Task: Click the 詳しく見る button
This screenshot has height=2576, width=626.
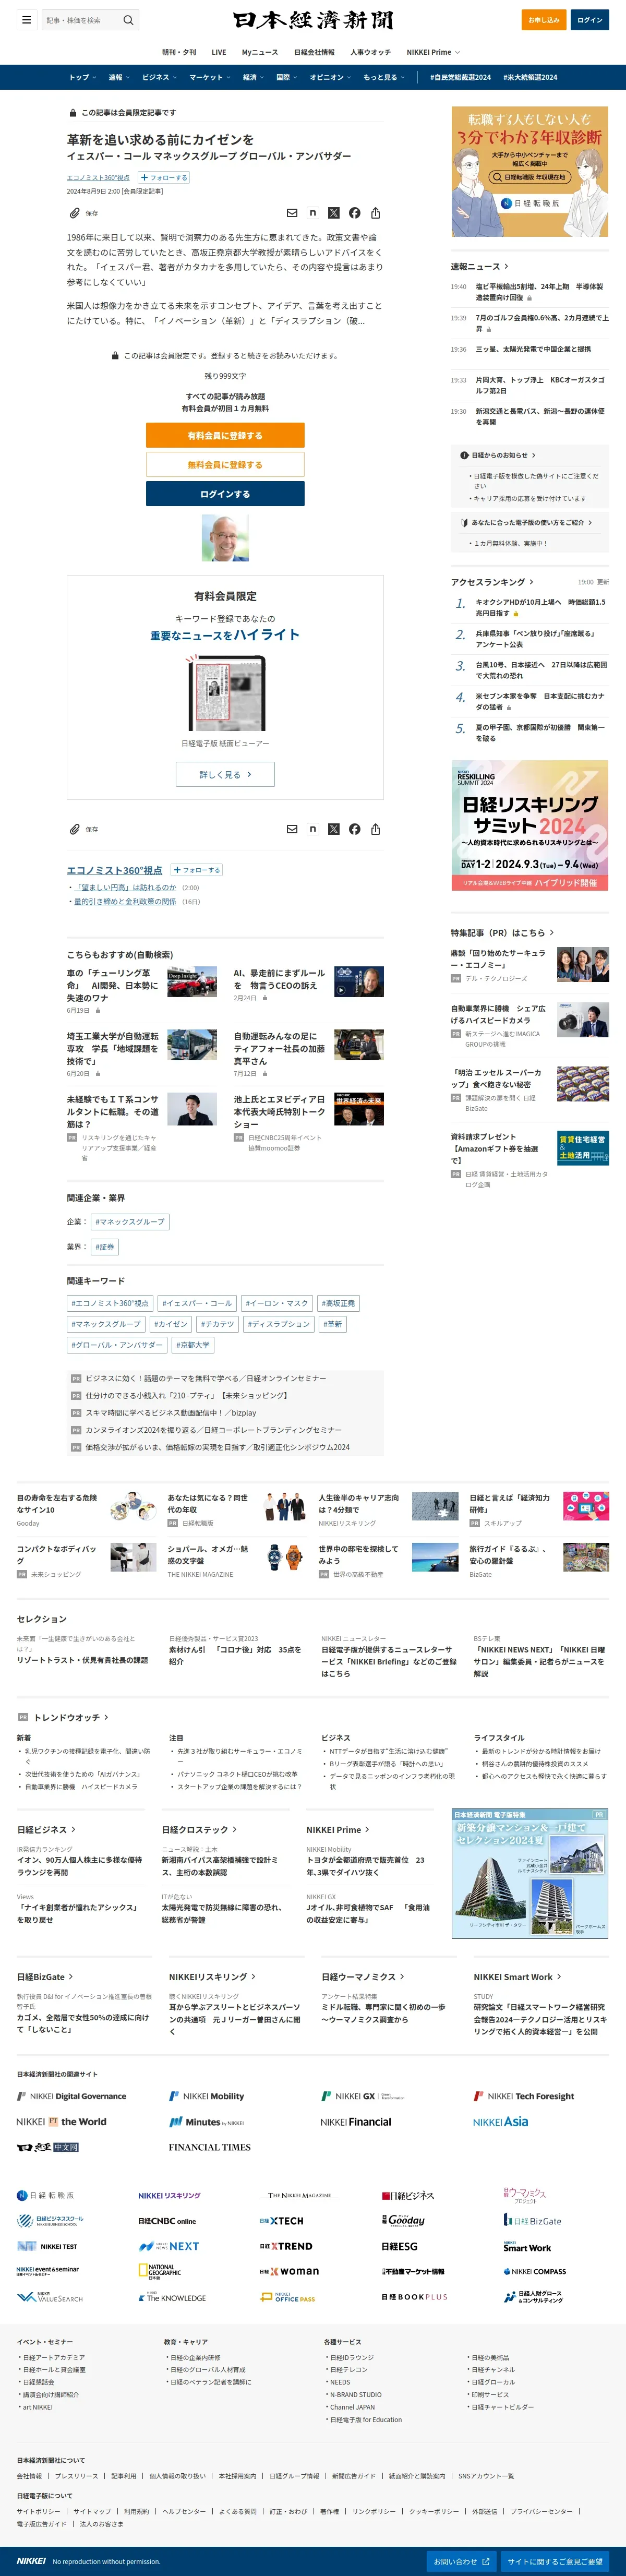Action: [x=225, y=774]
